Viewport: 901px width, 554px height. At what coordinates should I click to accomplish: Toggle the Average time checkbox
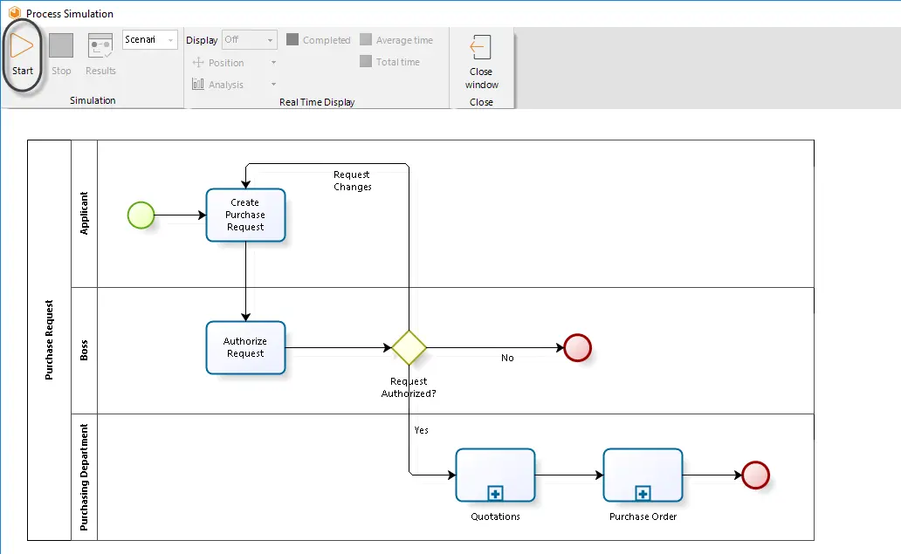point(366,39)
